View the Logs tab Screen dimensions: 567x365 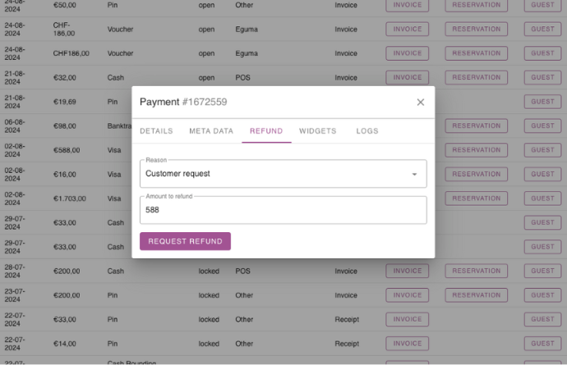[x=367, y=131]
